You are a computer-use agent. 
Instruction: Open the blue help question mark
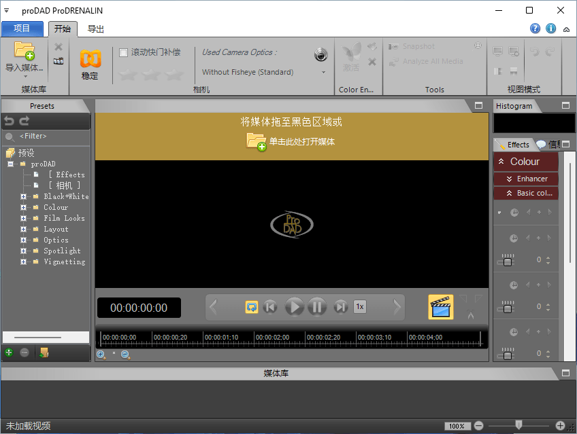coord(535,29)
